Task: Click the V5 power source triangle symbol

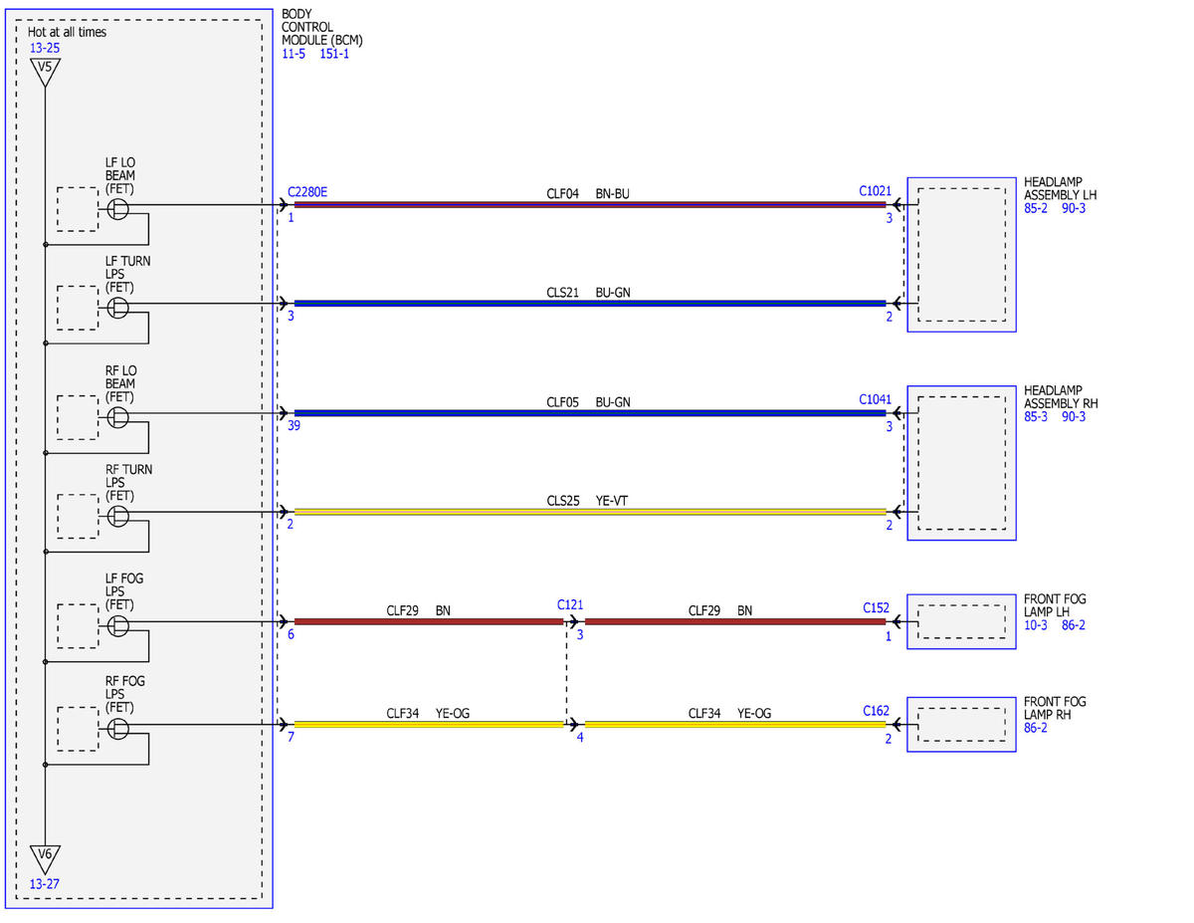Action: [x=45, y=71]
